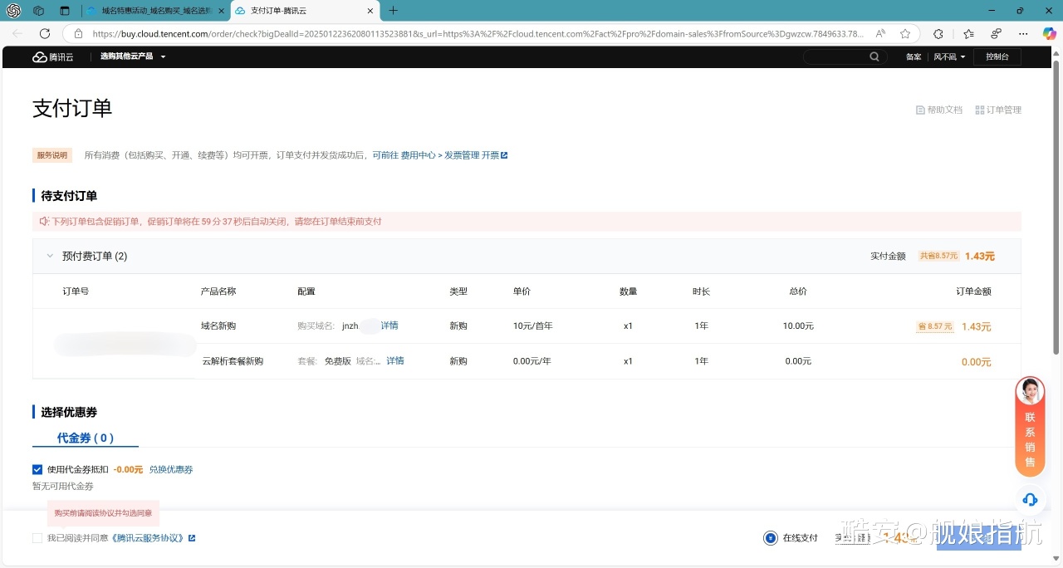Viewport: 1063px width, 568px height.
Task: Click the 联系销售 side button
Action: pos(1030,427)
